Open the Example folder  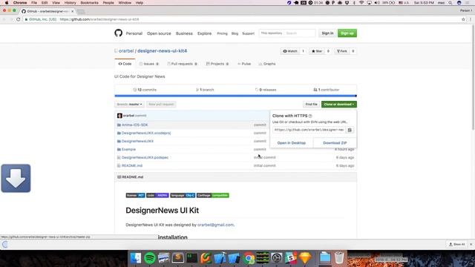pyautogui.click(x=128, y=149)
